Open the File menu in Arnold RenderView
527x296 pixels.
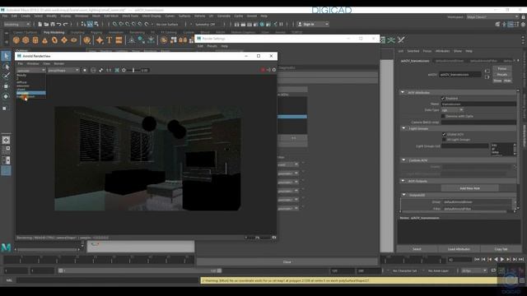coord(20,63)
